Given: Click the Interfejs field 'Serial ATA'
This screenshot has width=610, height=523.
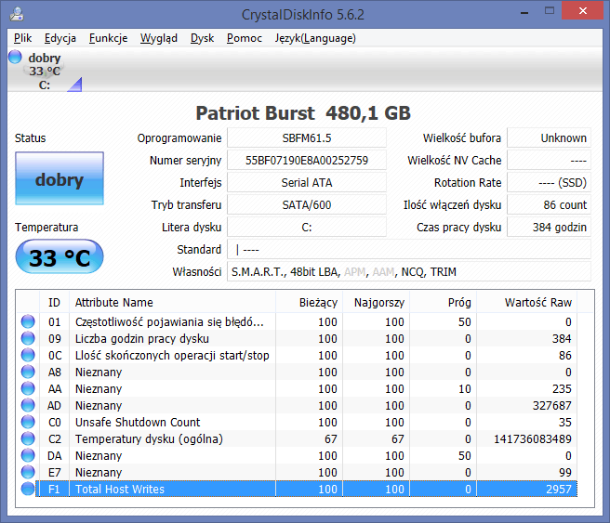Looking at the screenshot, I should click(307, 182).
